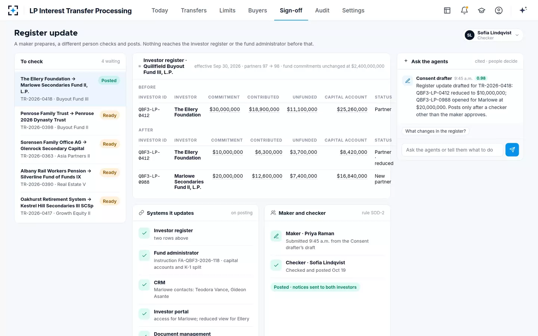This screenshot has height=336, width=538.
Task: Click the 0.98 confidence score badge
Action: pos(481,78)
